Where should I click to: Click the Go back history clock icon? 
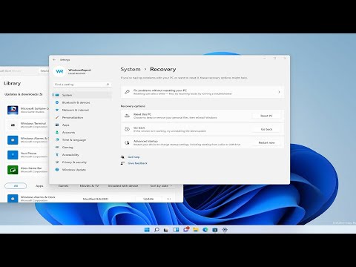click(127, 129)
